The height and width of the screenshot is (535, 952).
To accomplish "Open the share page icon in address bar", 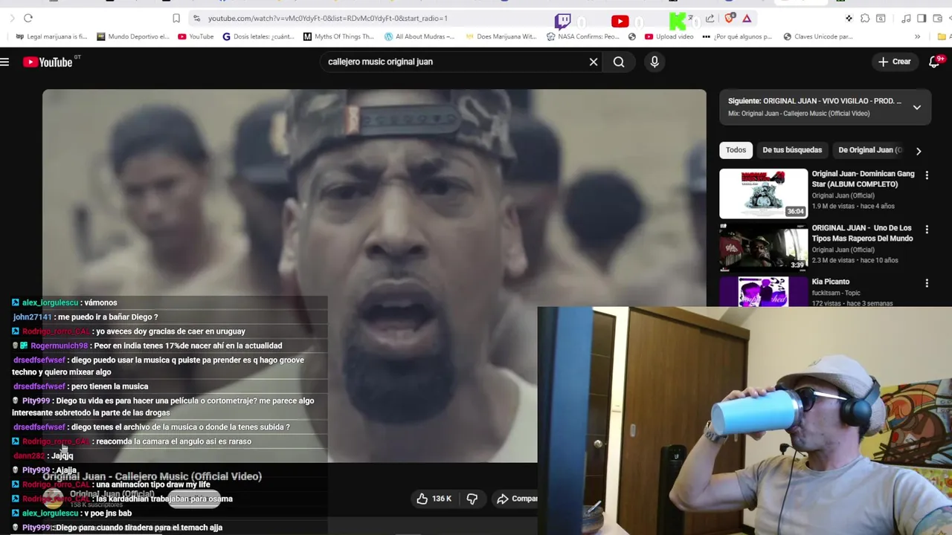I will tap(710, 18).
